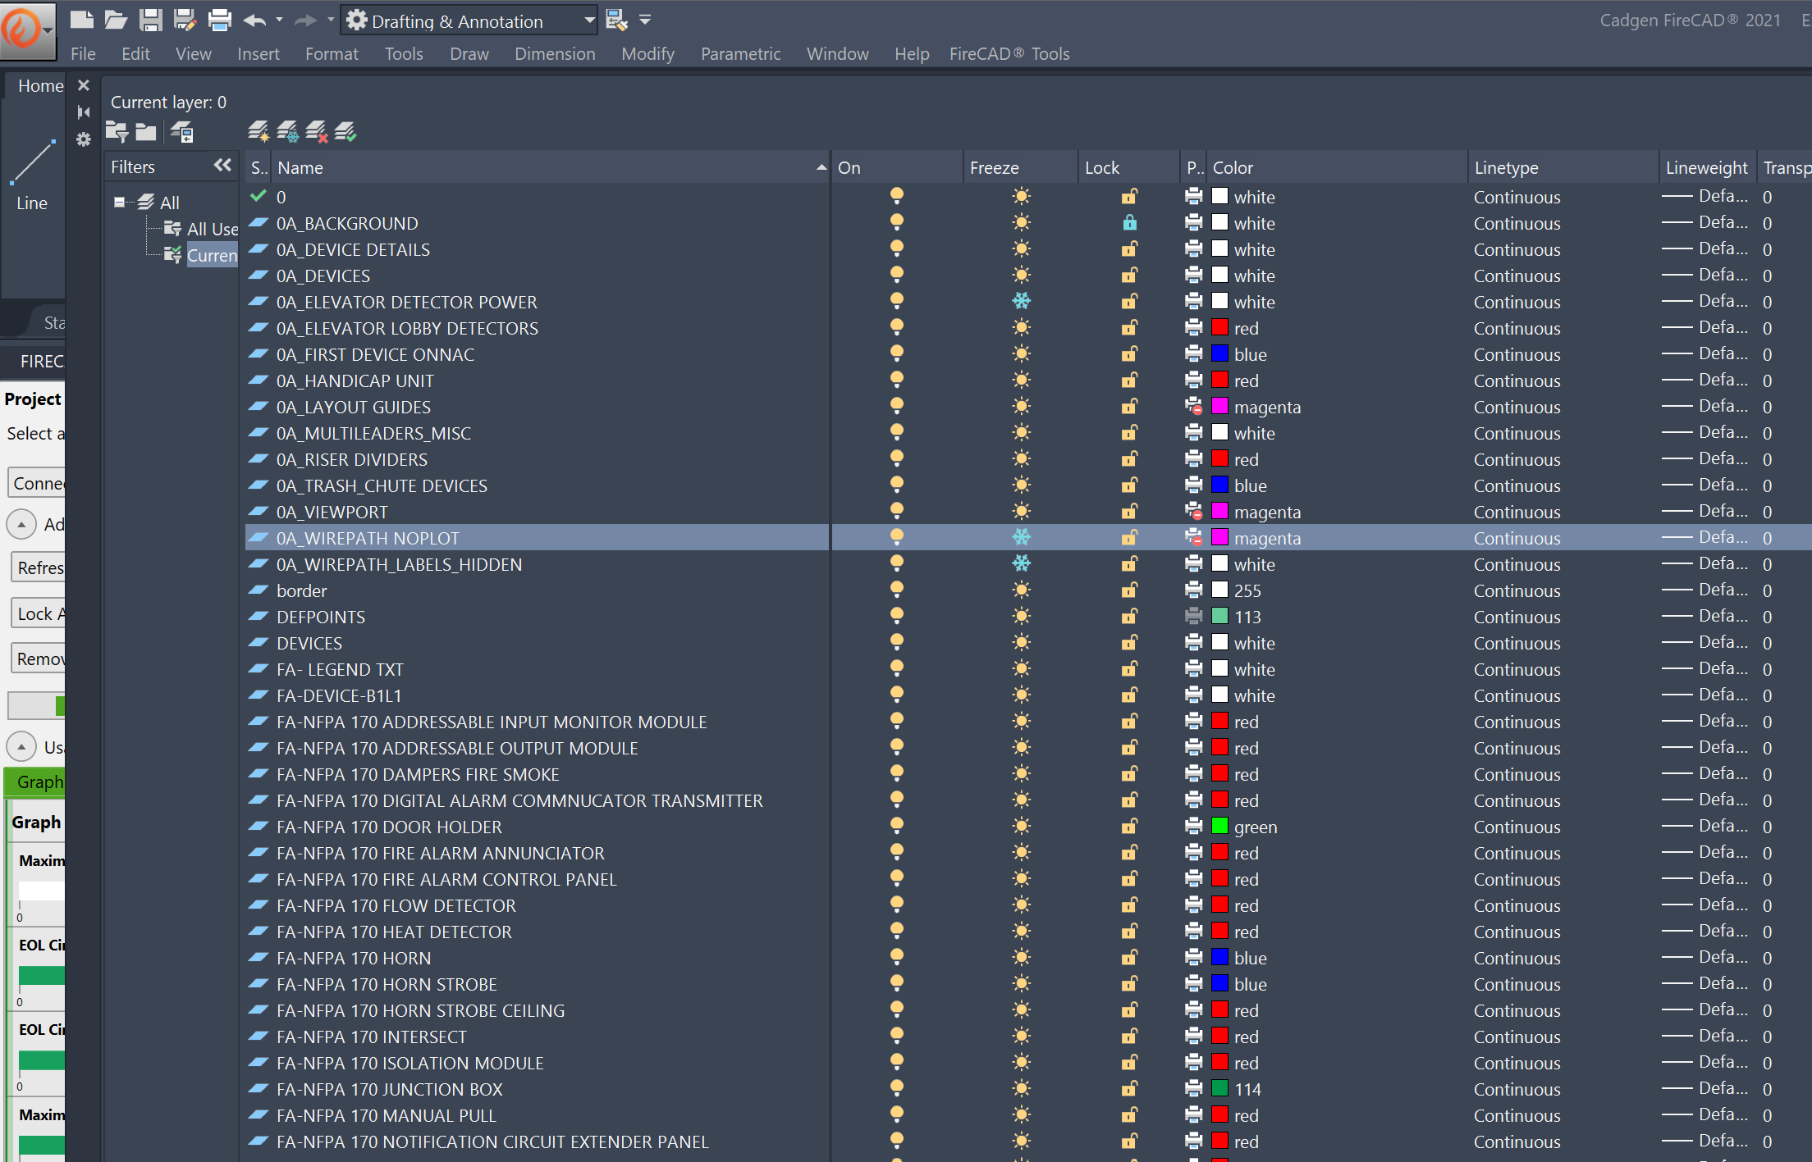Open the FireCAD® Tools menu

(1009, 53)
